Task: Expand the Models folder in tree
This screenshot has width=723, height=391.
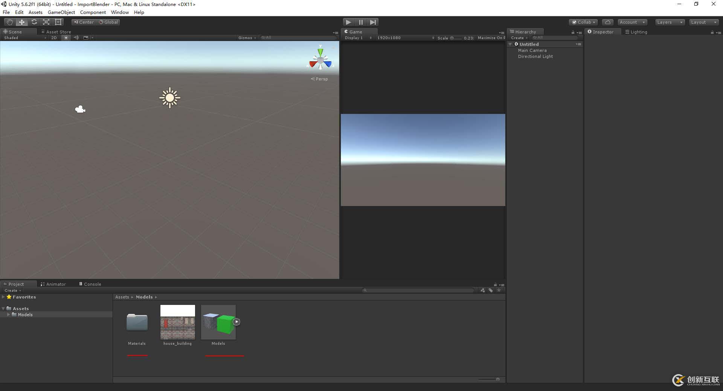Action: click(9, 315)
